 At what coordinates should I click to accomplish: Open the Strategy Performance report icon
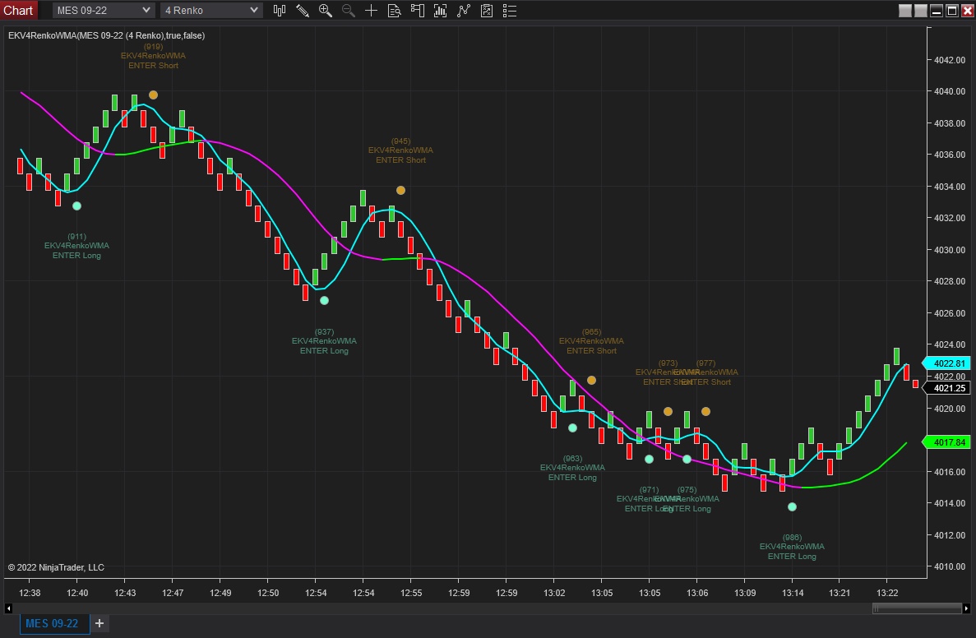point(487,11)
